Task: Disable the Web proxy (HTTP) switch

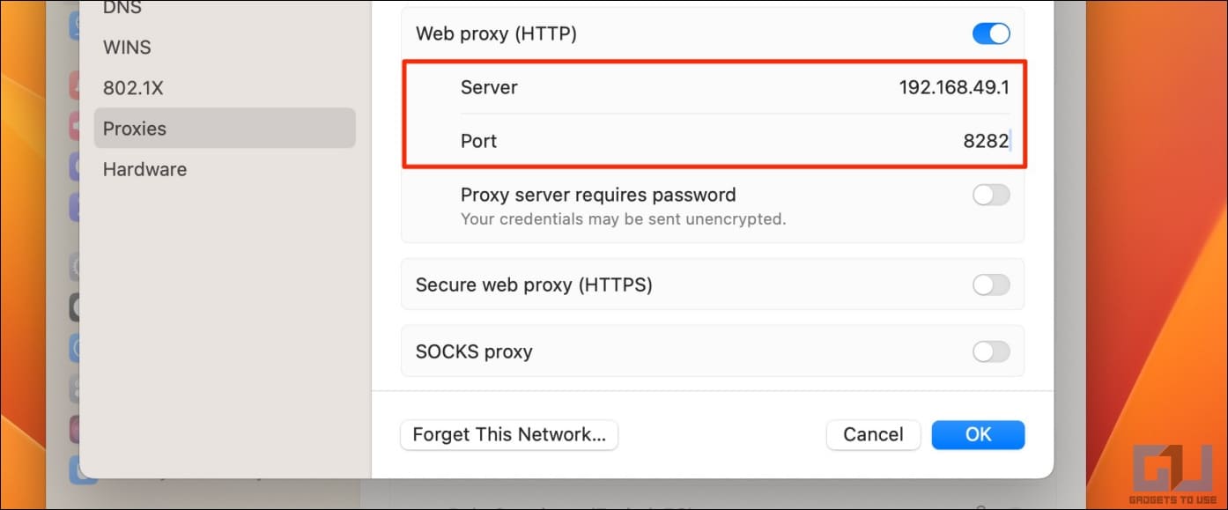Action: tap(991, 34)
